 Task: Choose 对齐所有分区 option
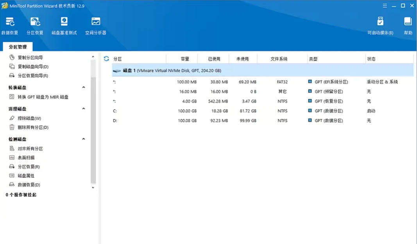(x=30, y=149)
